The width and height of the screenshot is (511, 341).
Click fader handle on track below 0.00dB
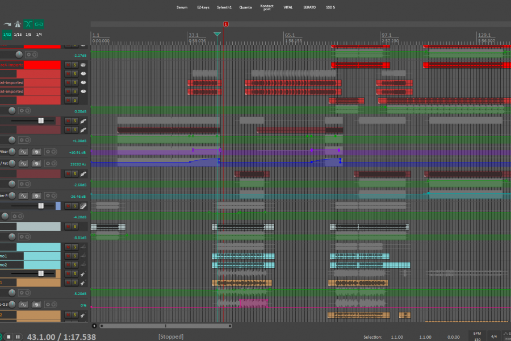point(41,120)
